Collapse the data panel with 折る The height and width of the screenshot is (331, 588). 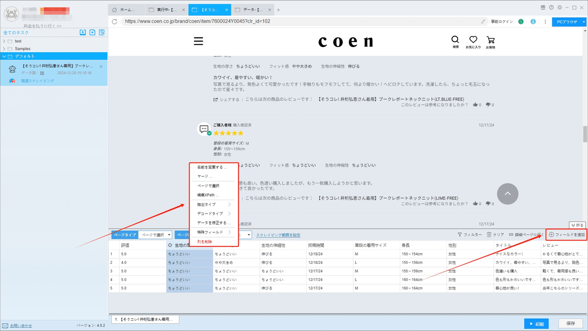click(x=578, y=225)
